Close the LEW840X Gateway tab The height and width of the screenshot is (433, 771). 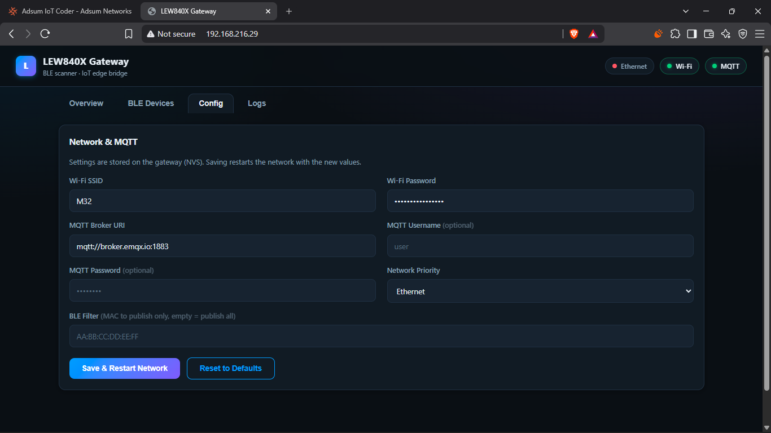tap(268, 11)
